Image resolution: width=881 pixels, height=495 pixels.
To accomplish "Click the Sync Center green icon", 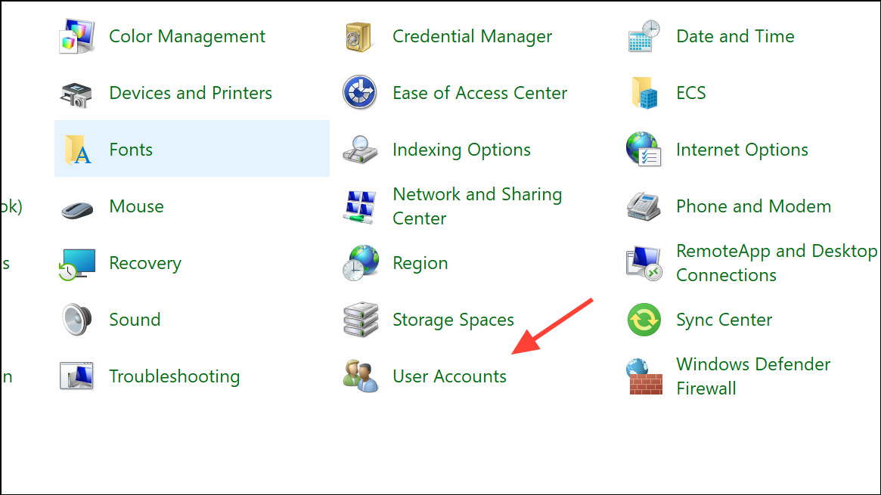I will point(644,320).
